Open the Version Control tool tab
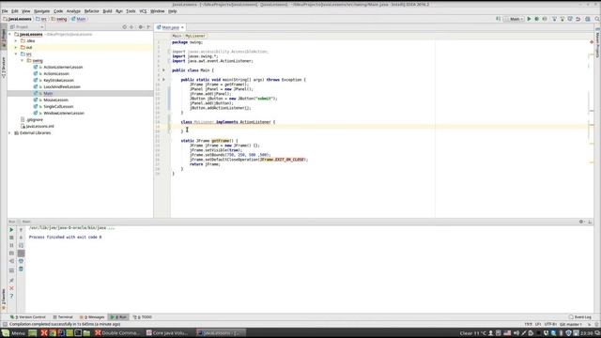The width and height of the screenshot is (601, 338). [28, 317]
